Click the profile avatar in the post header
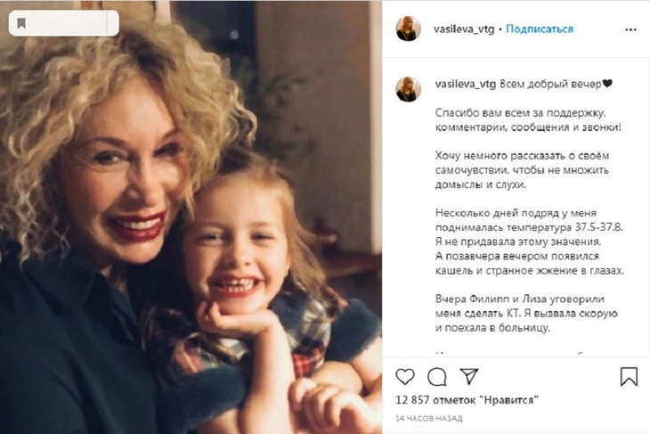This screenshot has width=650, height=434. (x=408, y=29)
